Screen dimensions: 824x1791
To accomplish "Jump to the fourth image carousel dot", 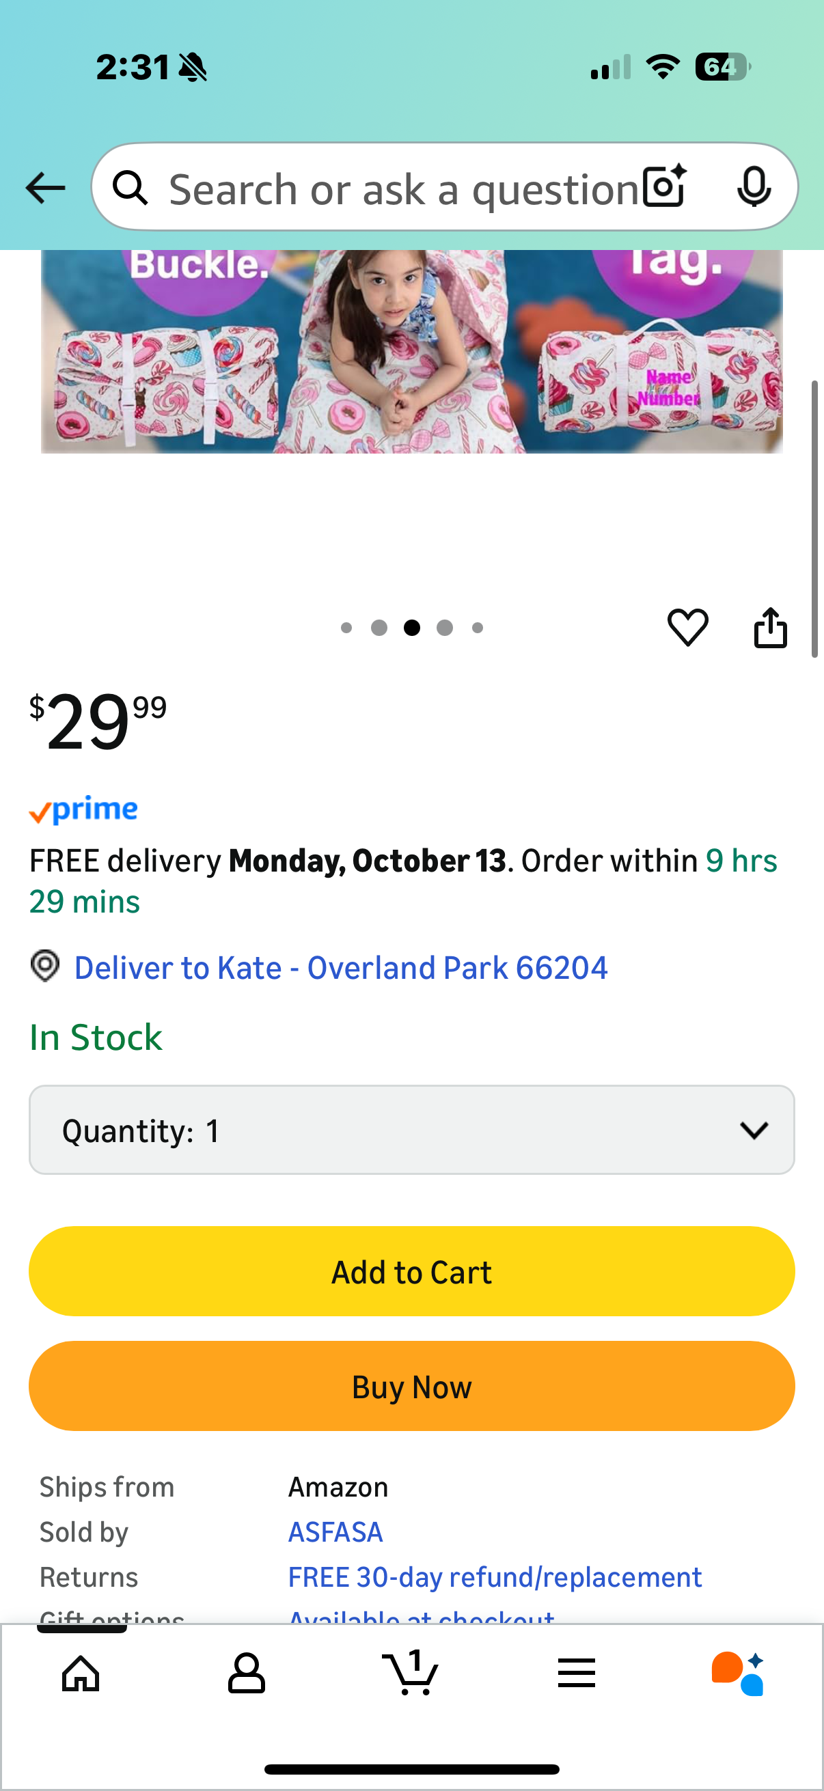I will click(445, 628).
